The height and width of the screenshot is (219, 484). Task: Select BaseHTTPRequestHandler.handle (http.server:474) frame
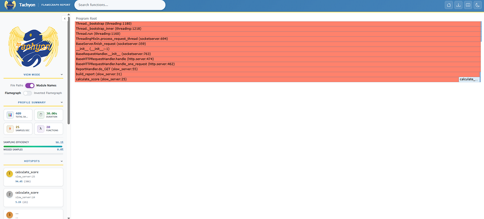278,59
